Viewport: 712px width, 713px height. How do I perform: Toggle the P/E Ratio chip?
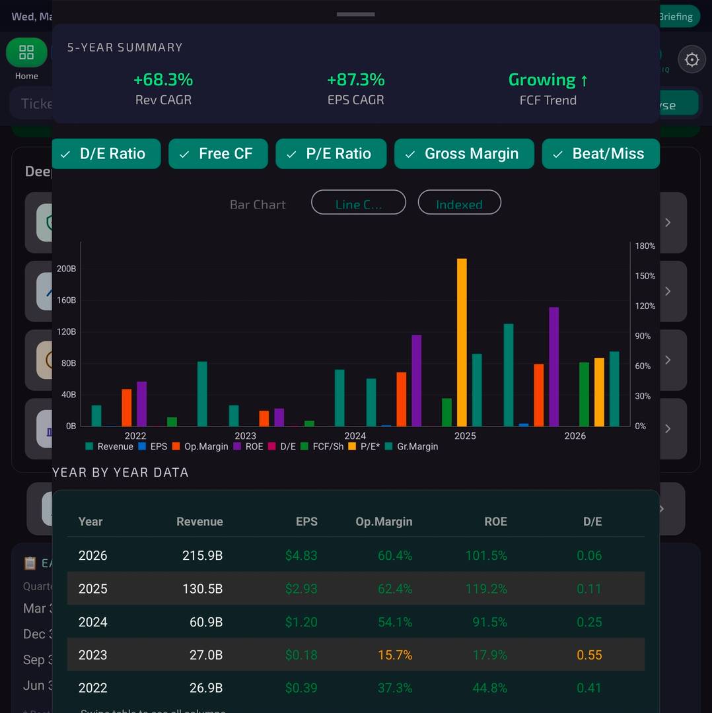(331, 154)
